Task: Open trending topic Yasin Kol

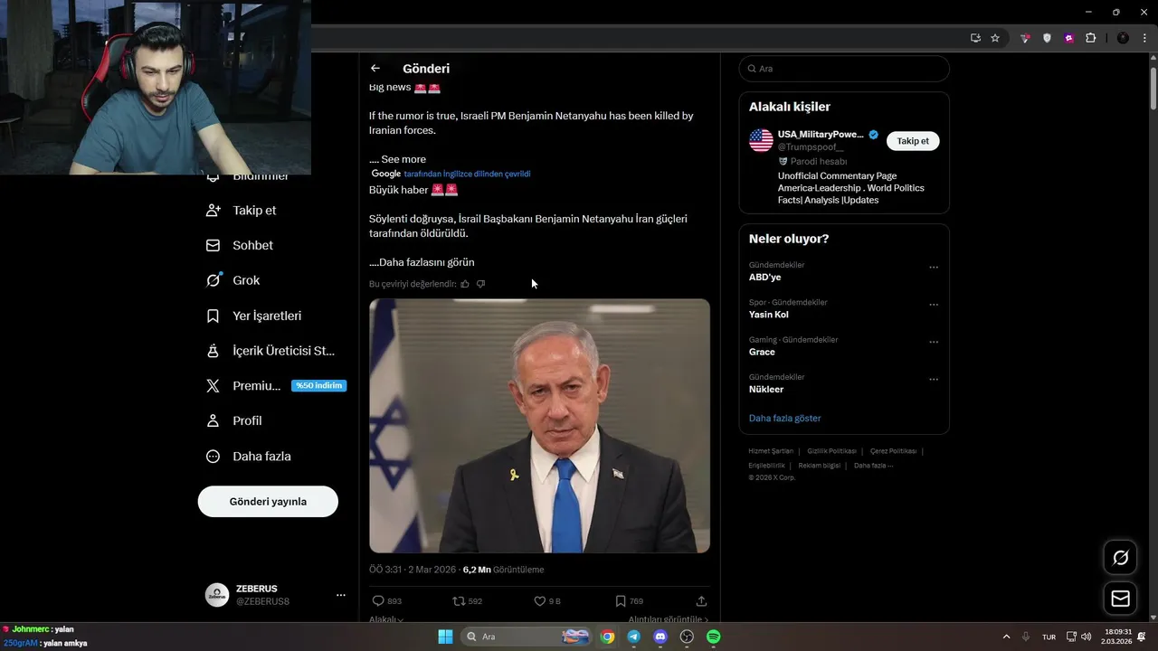Action: (769, 315)
